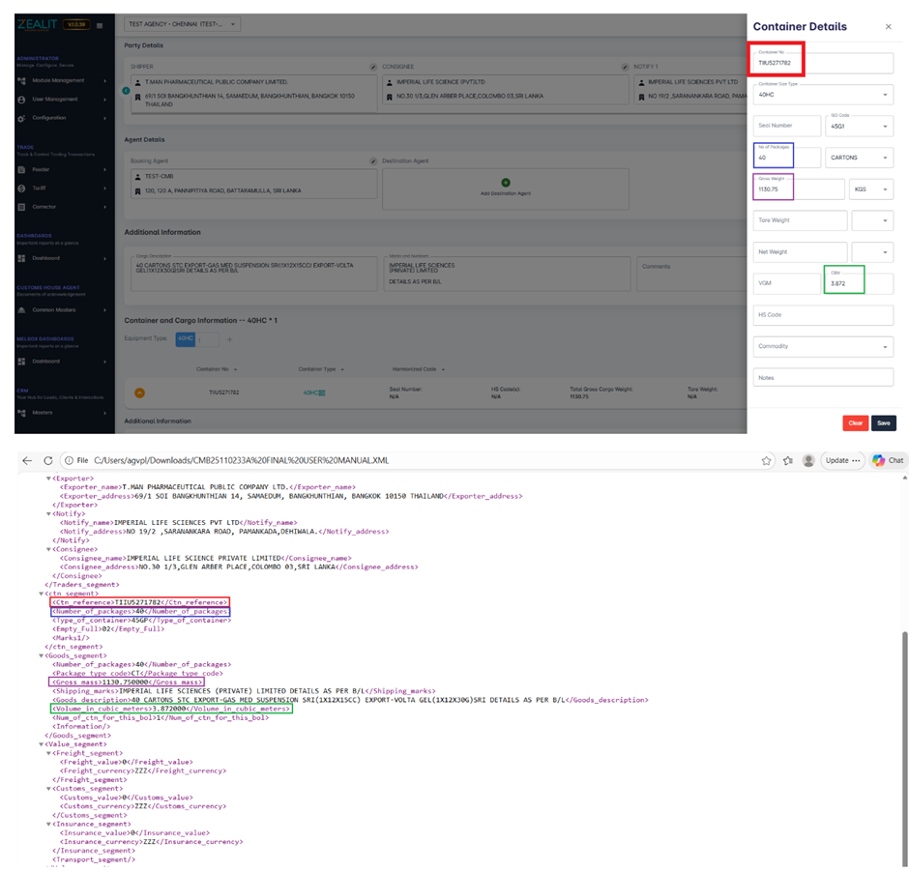Click into the Seal Number field
909x871 pixels.
(786, 126)
